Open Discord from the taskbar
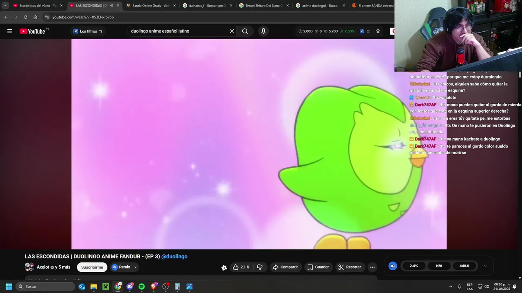522x293 pixels. pyautogui.click(x=130, y=286)
